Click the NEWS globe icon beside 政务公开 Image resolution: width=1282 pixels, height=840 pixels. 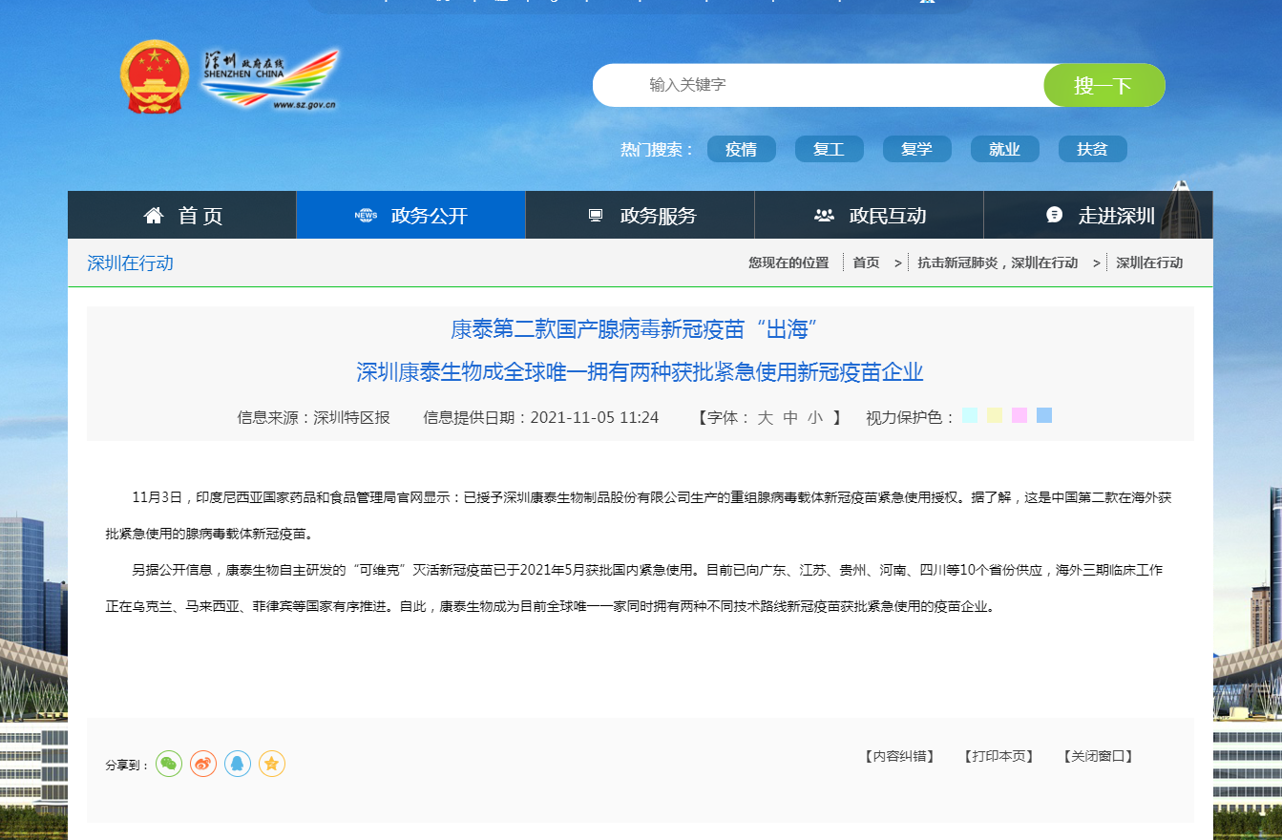point(367,216)
